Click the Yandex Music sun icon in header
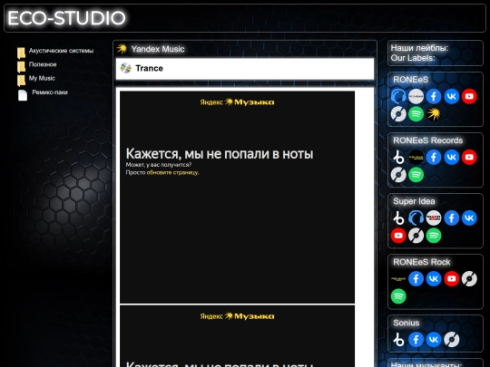 (122, 49)
